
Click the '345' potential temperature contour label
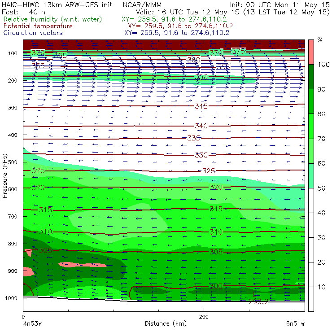201,106
